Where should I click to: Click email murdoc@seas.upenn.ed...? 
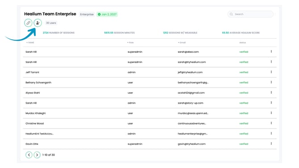(193, 113)
